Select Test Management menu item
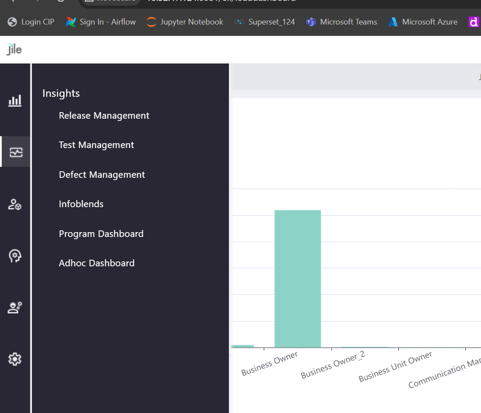Image resolution: width=481 pixels, height=413 pixels. point(96,145)
